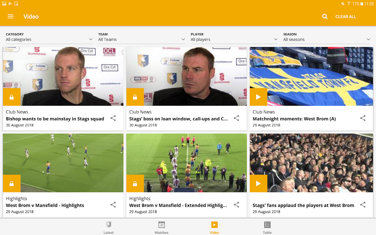Tap the search magnifier icon

[x=325, y=16]
